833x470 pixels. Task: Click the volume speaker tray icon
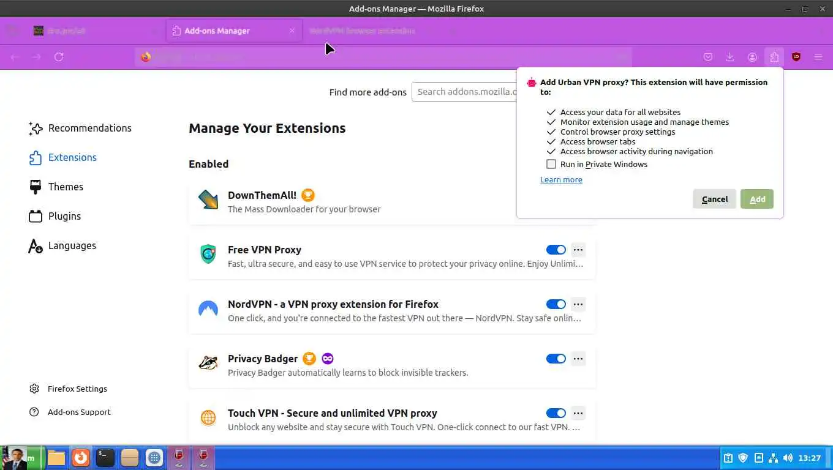[788, 458]
